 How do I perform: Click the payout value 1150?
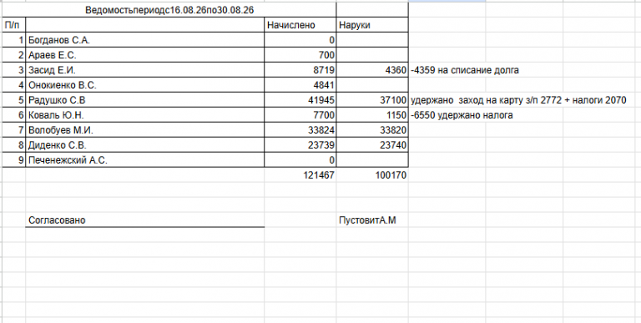(372, 115)
